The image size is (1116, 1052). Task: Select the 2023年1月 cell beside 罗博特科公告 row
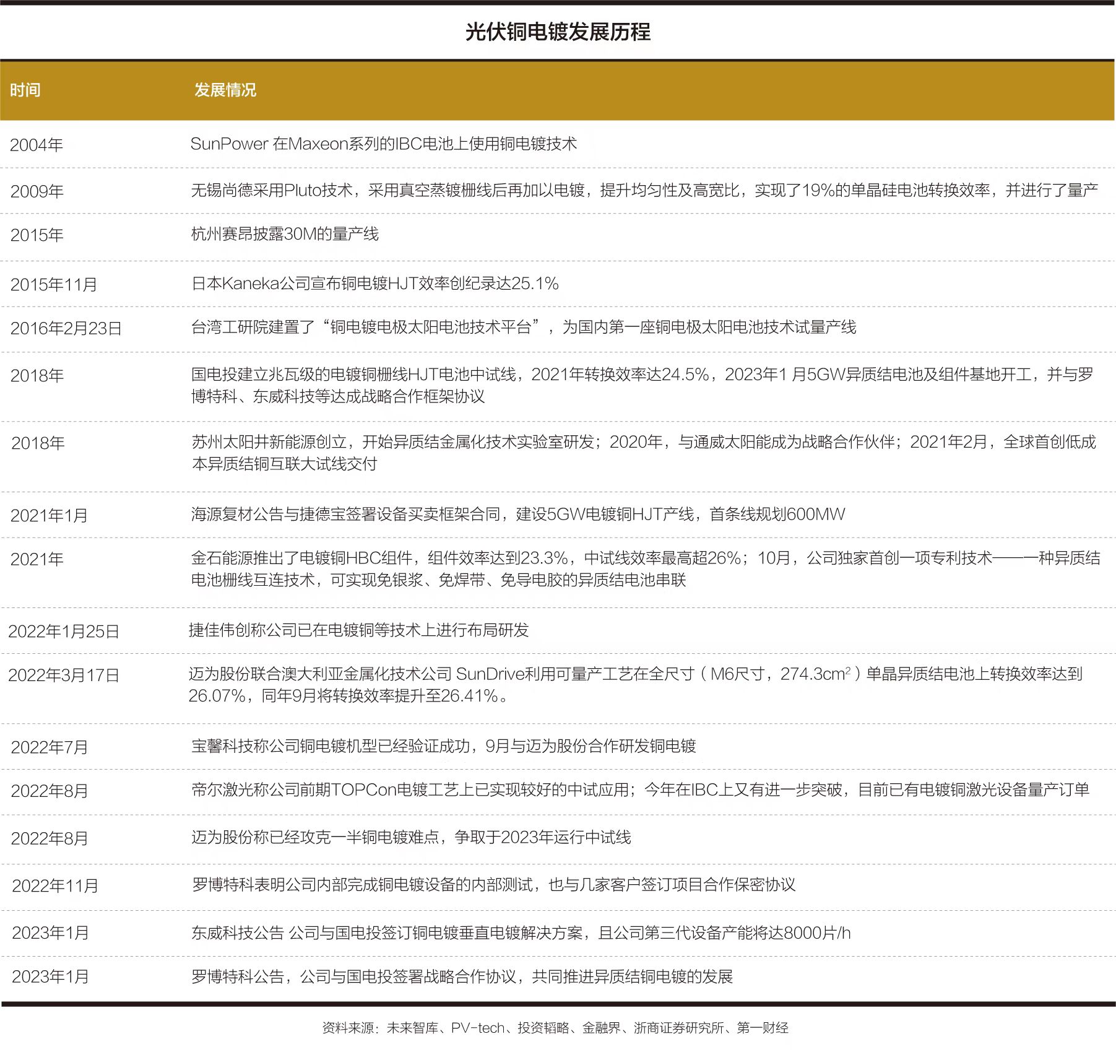tap(51, 977)
